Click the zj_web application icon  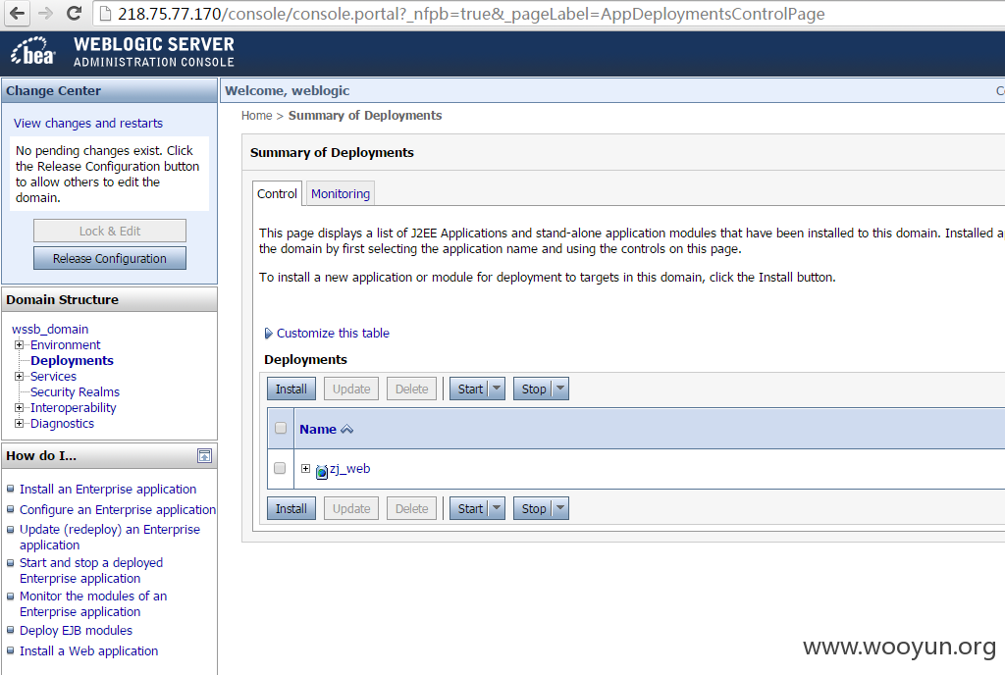(x=322, y=472)
